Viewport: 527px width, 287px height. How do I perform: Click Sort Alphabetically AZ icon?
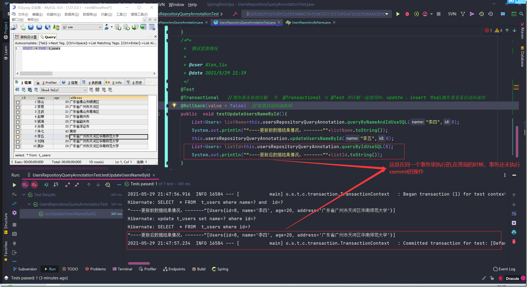[x=46, y=185]
